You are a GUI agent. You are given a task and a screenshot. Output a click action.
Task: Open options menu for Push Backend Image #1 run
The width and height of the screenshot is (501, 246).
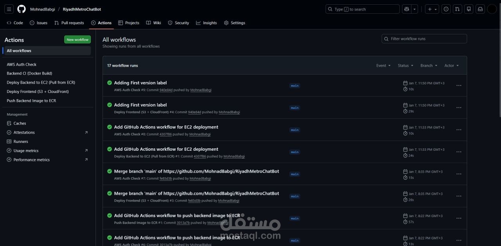[459, 218]
